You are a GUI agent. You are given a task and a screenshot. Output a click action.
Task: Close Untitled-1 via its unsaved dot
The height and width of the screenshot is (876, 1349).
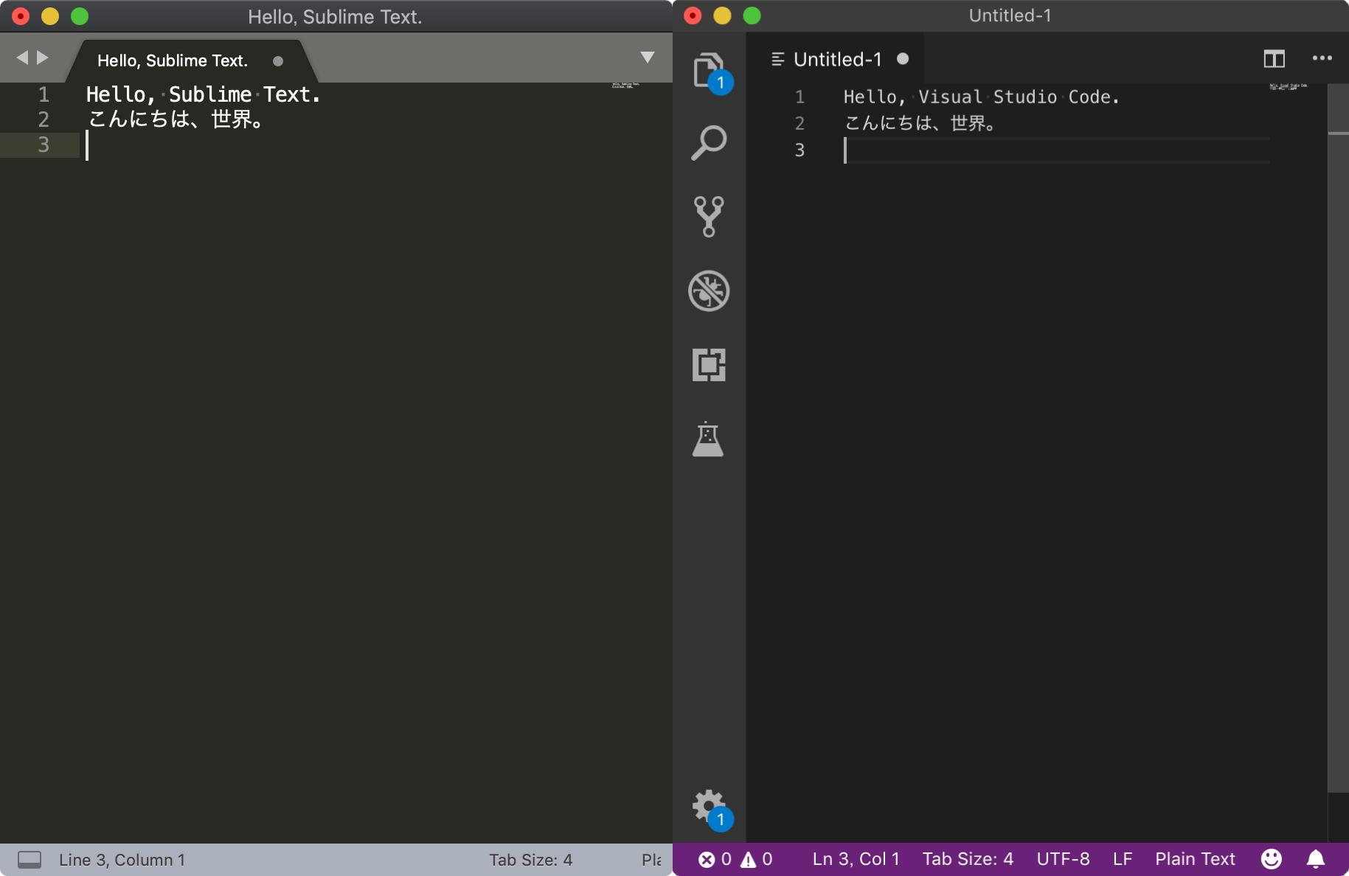903,59
